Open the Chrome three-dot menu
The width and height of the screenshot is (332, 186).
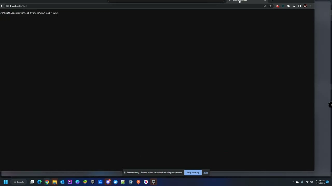click(x=311, y=6)
